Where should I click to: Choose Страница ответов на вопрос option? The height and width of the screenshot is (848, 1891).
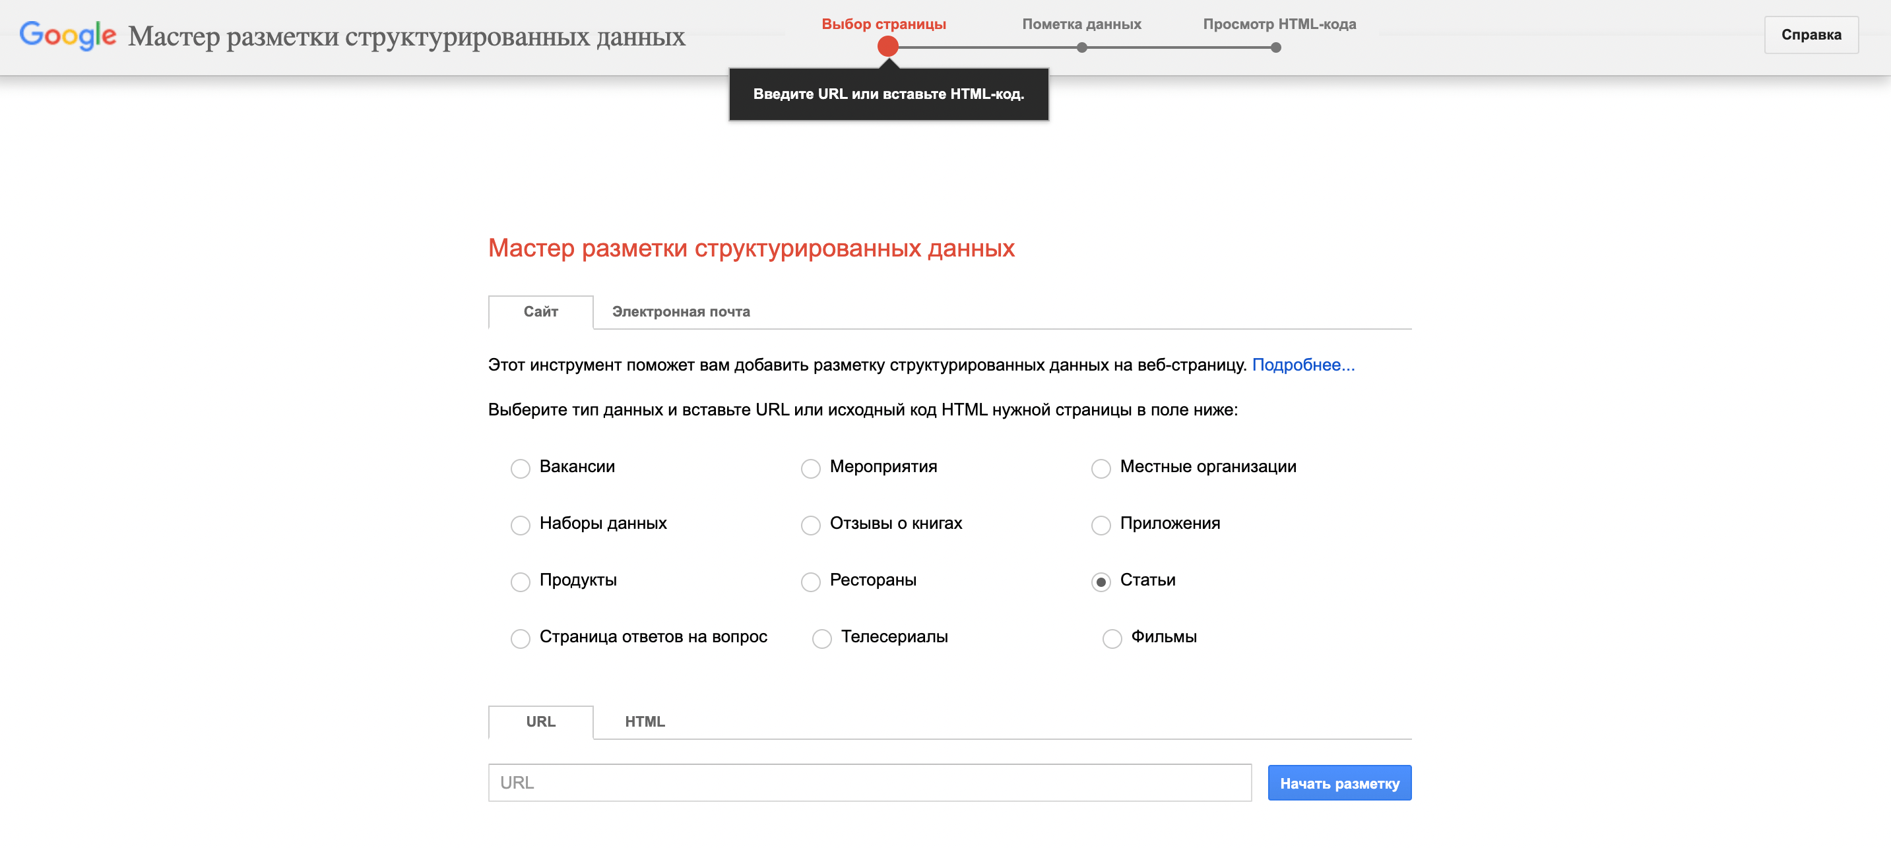click(521, 638)
